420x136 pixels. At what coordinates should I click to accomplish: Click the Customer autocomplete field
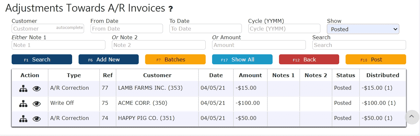click(x=48, y=29)
